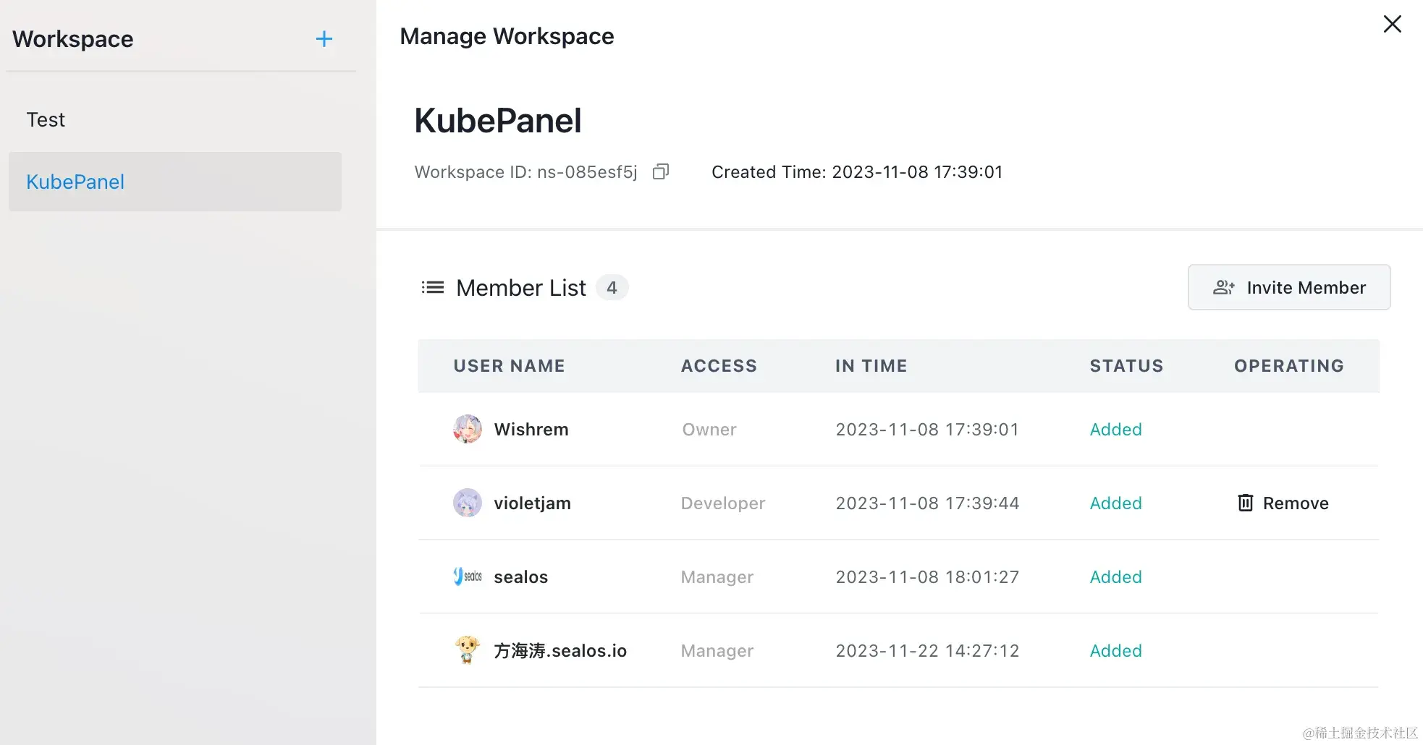Select the KubePanel workspace
This screenshot has height=745, width=1423.
click(175, 182)
